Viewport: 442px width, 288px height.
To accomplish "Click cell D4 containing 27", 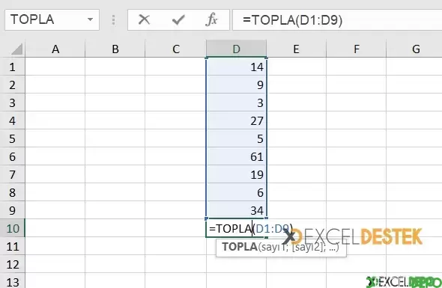I will click(236, 120).
